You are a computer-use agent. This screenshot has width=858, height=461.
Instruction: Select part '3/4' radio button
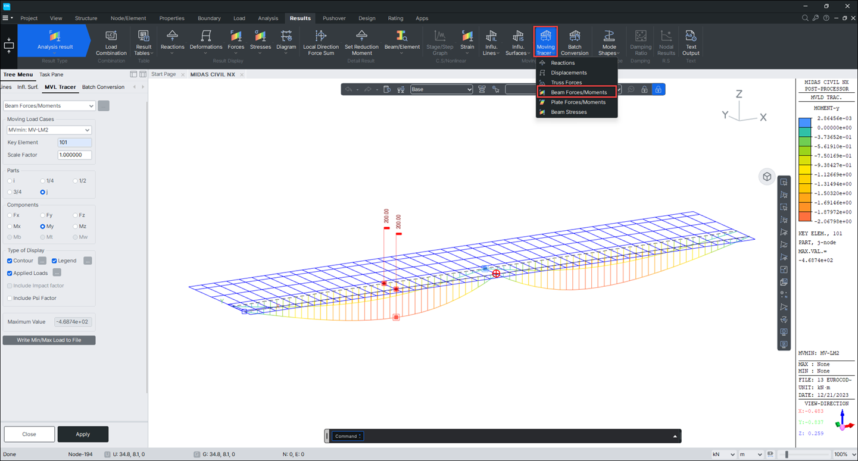(x=10, y=192)
